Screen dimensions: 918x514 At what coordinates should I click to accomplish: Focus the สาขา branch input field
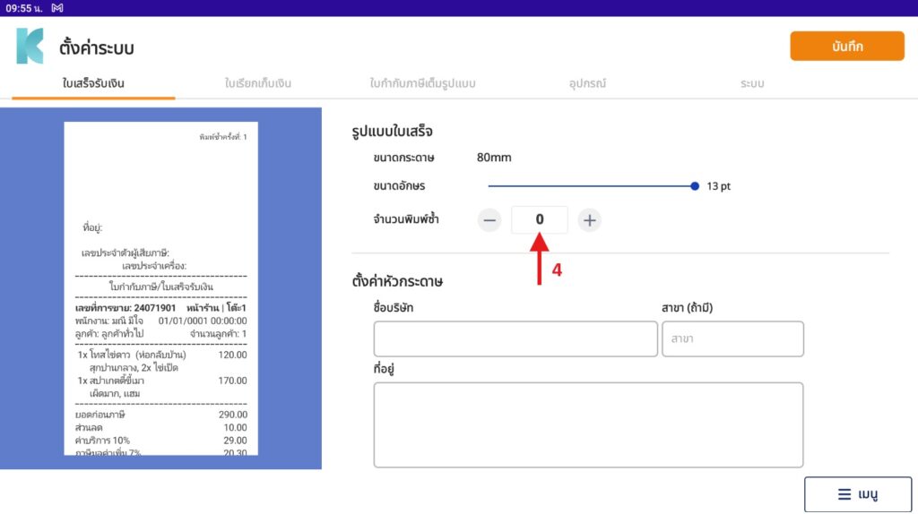tap(733, 338)
